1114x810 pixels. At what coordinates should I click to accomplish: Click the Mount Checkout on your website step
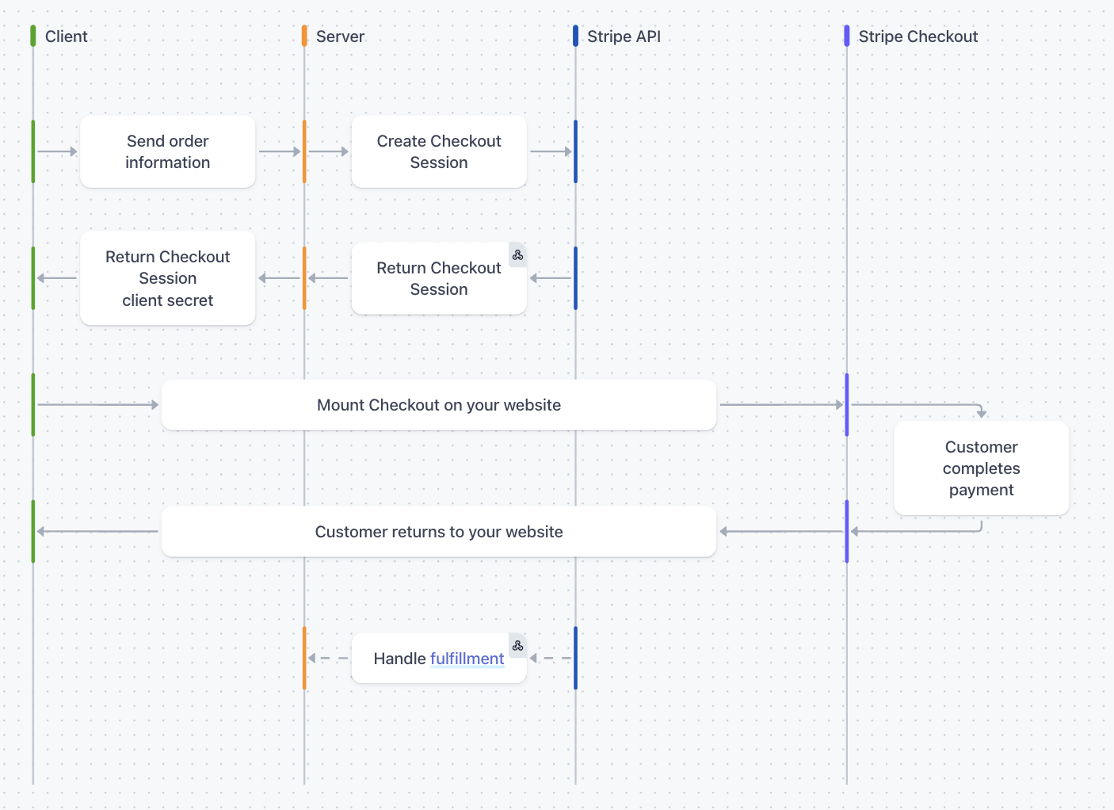[439, 405]
